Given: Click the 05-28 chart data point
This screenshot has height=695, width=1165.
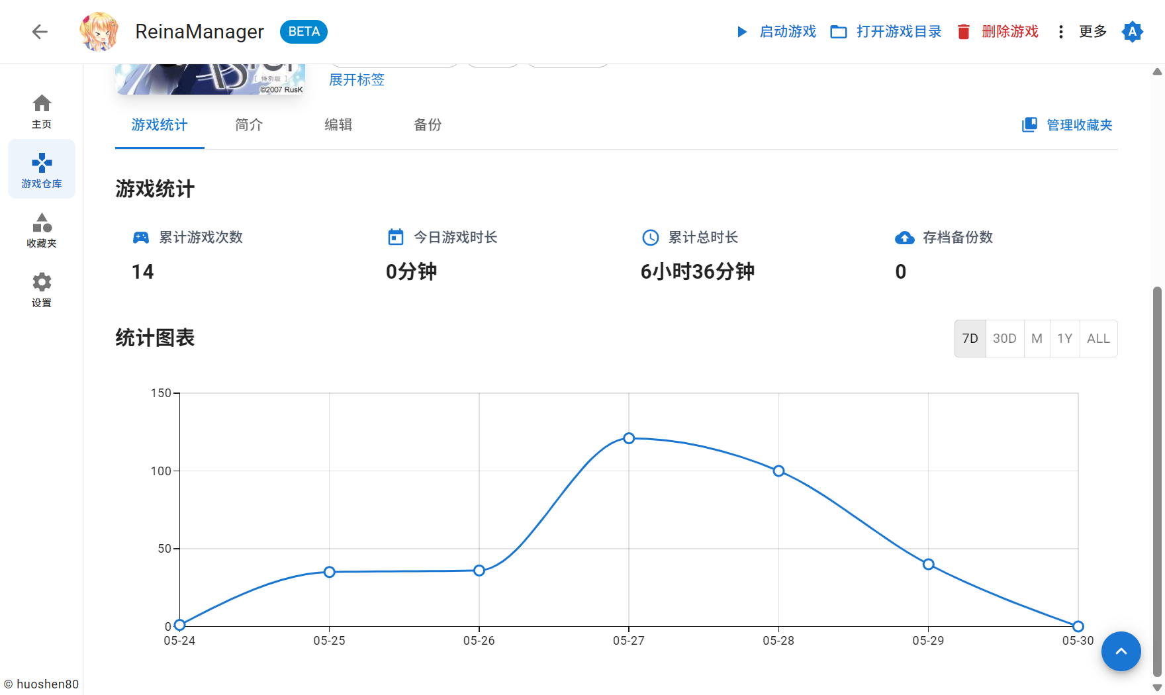Looking at the screenshot, I should click(x=779, y=471).
